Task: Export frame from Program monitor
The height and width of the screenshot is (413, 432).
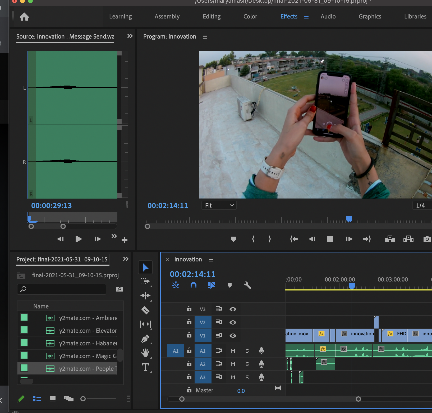Action: (427, 239)
